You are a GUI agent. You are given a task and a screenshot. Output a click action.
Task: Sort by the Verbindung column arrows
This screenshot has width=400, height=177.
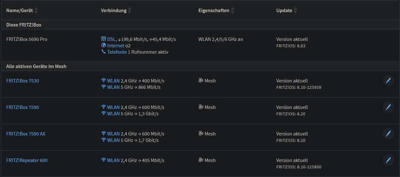coord(129,11)
